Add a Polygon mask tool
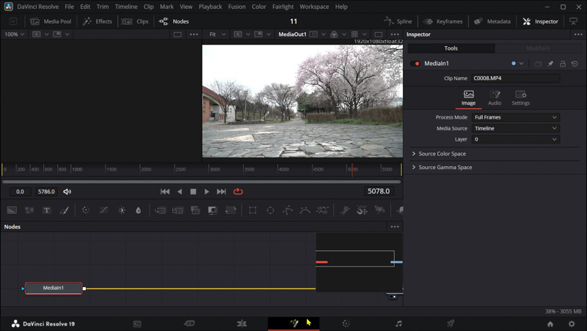The height and width of the screenshot is (331, 587). pyautogui.click(x=288, y=210)
